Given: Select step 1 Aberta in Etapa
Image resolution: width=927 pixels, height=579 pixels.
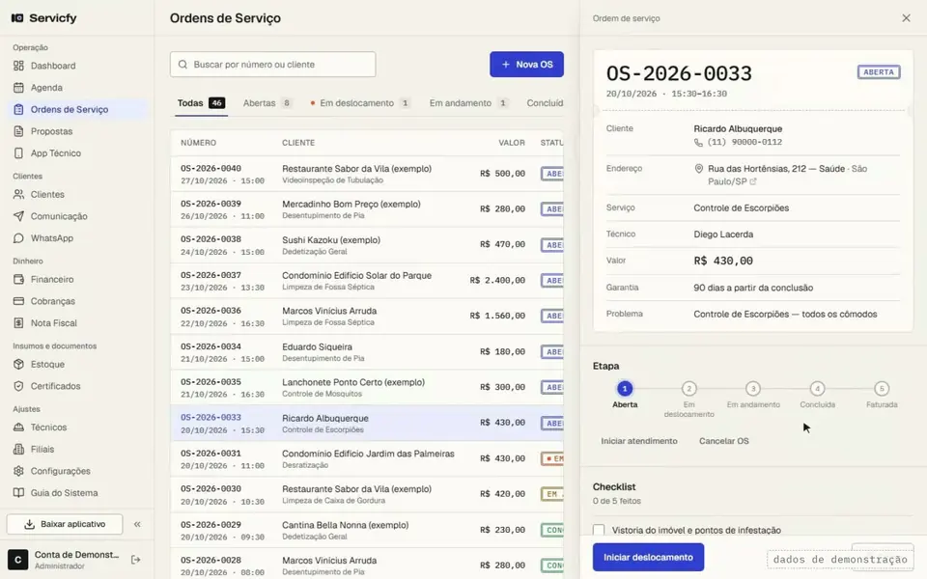Looking at the screenshot, I should tap(625, 389).
